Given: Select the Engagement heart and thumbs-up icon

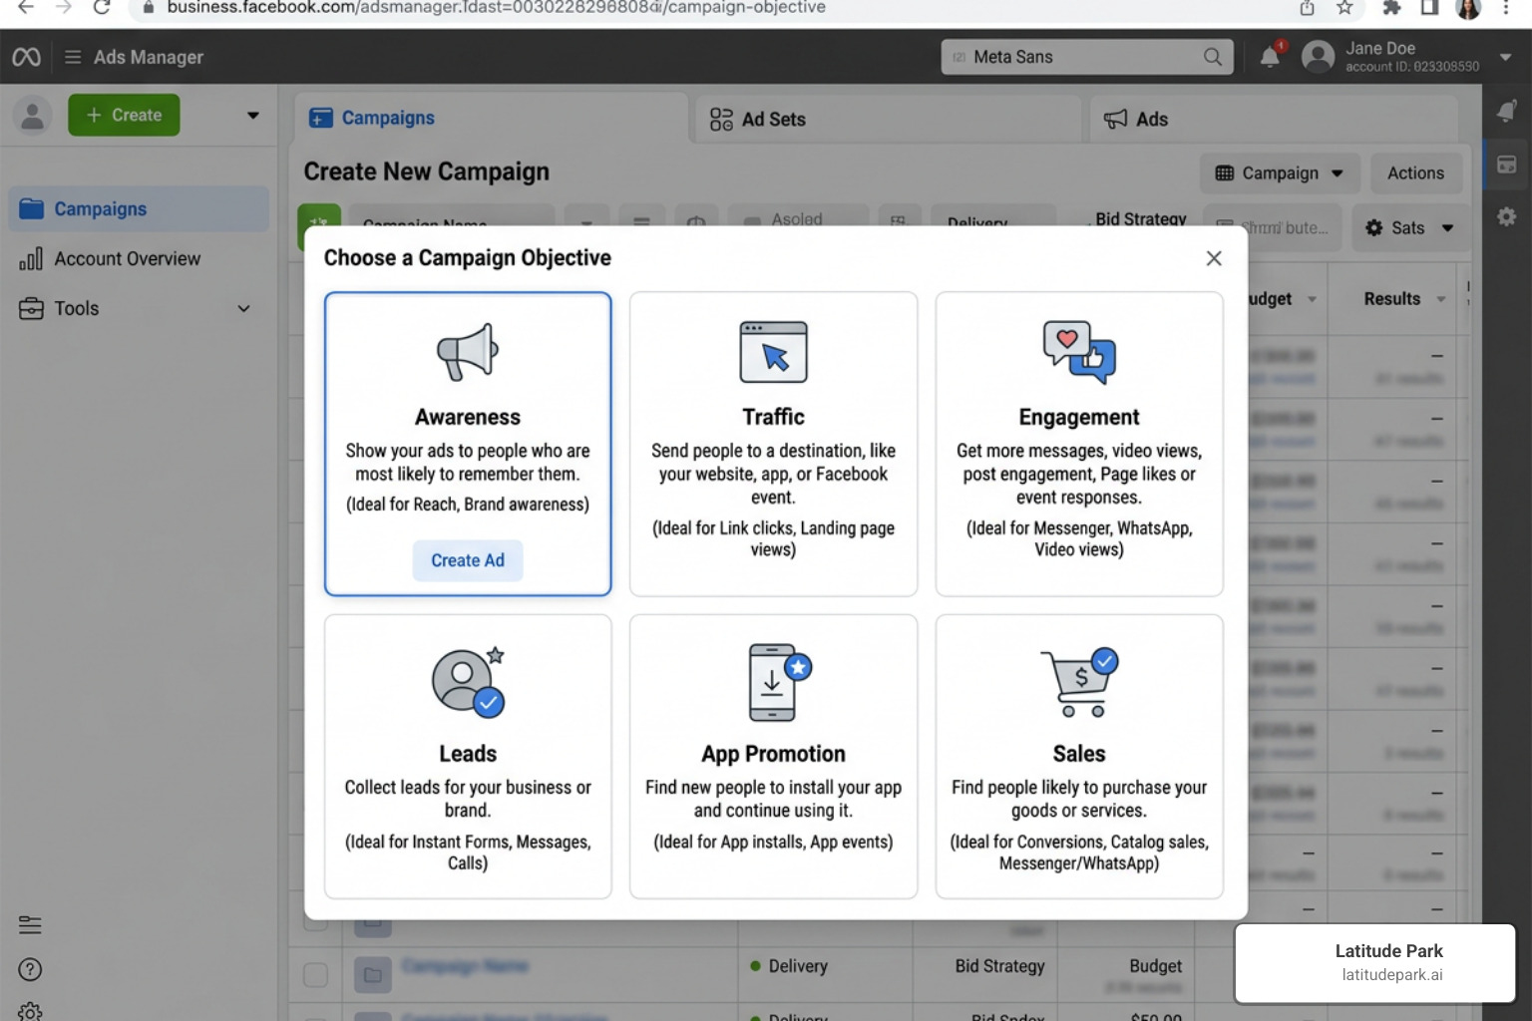Looking at the screenshot, I should pos(1079,352).
